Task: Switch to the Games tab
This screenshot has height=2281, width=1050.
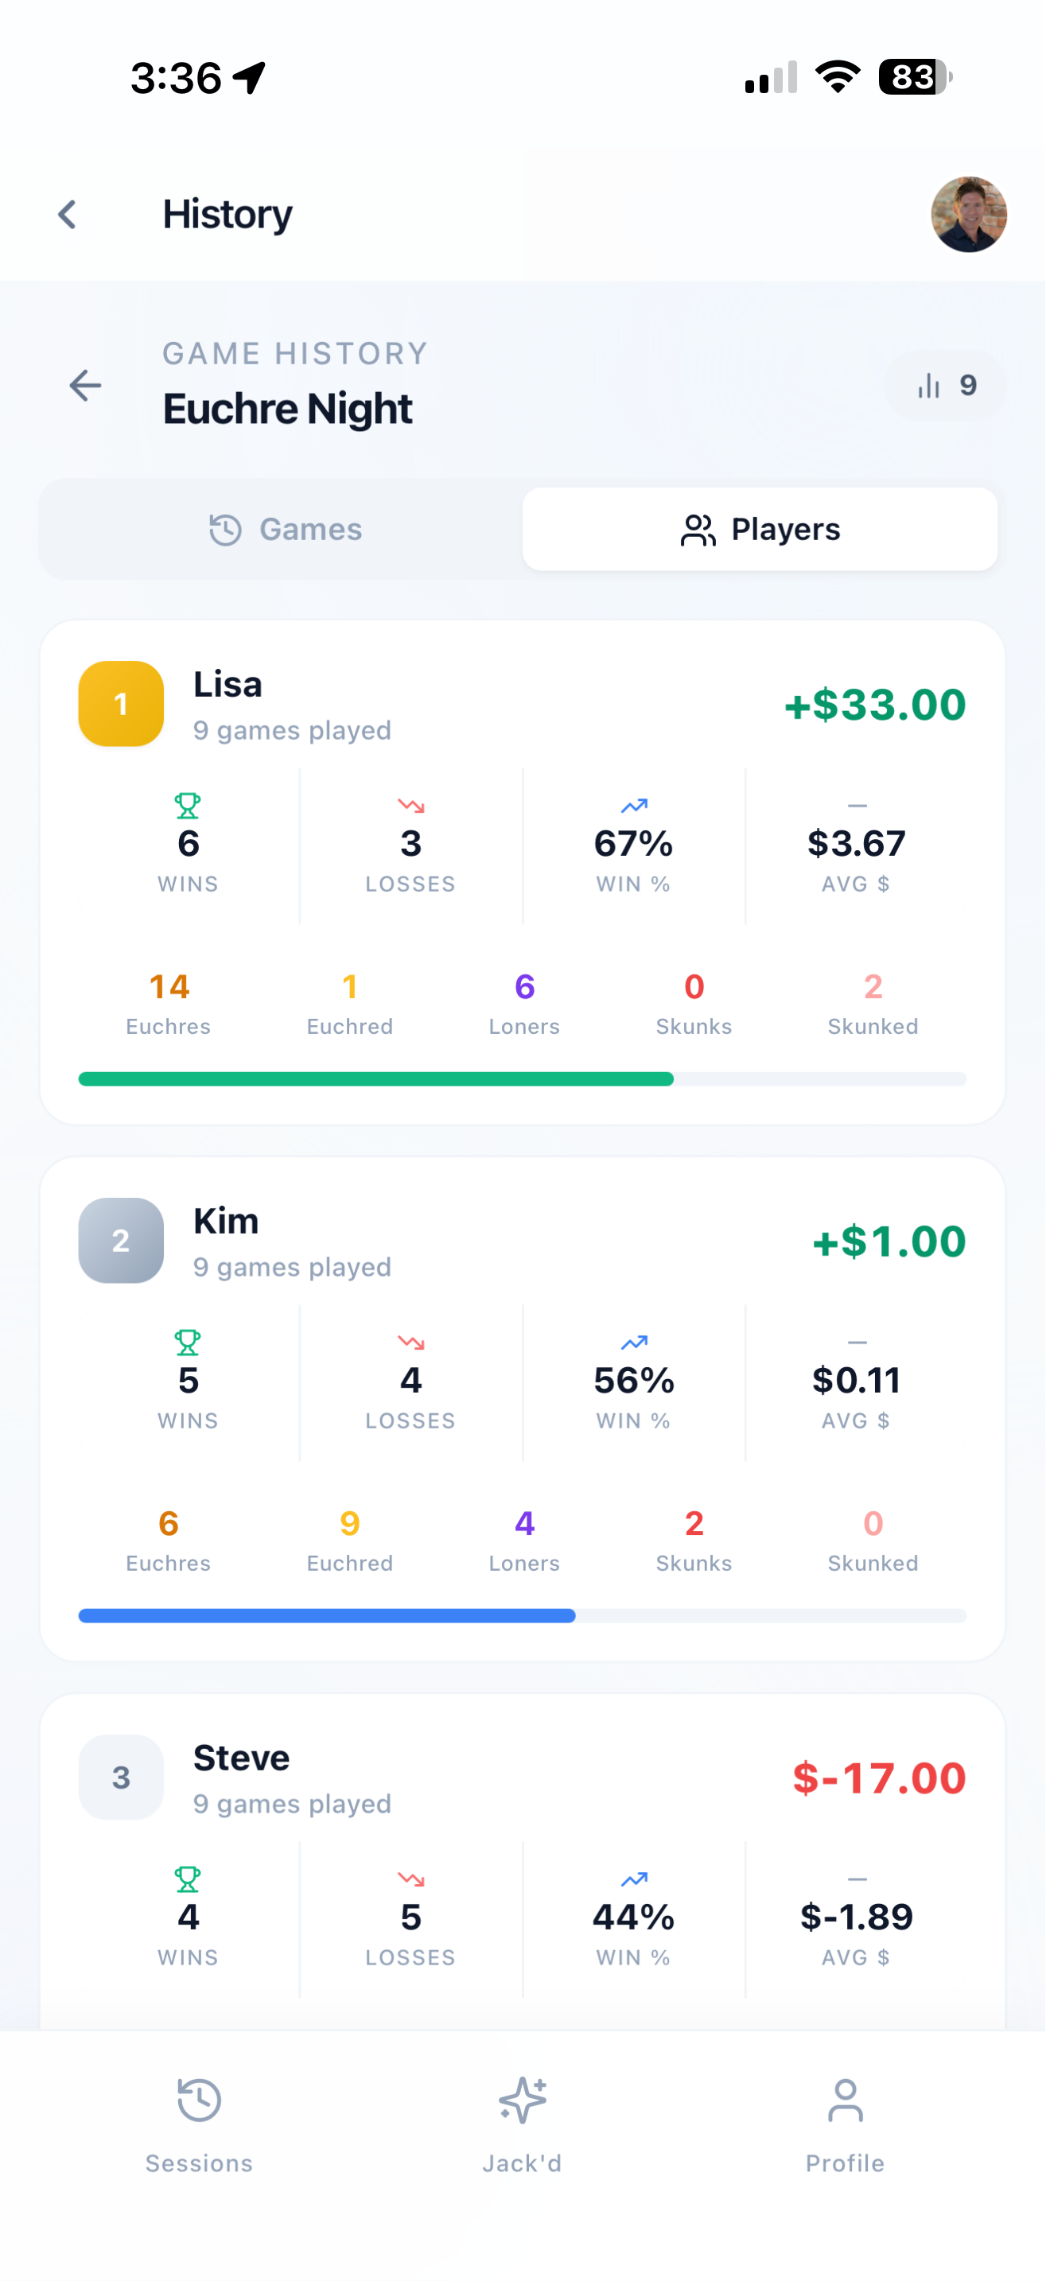Action: coord(287,531)
